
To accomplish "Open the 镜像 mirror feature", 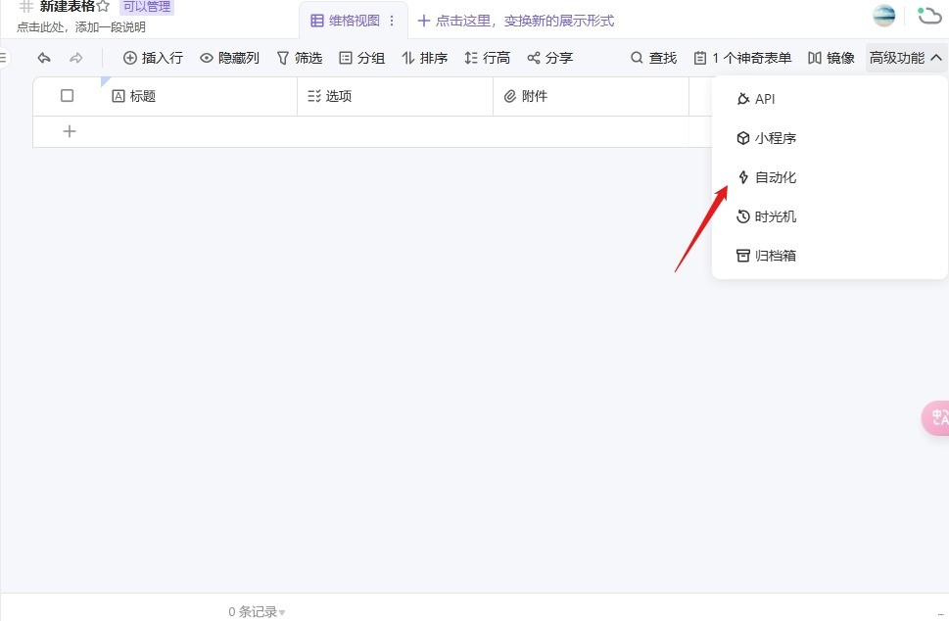I will [830, 58].
